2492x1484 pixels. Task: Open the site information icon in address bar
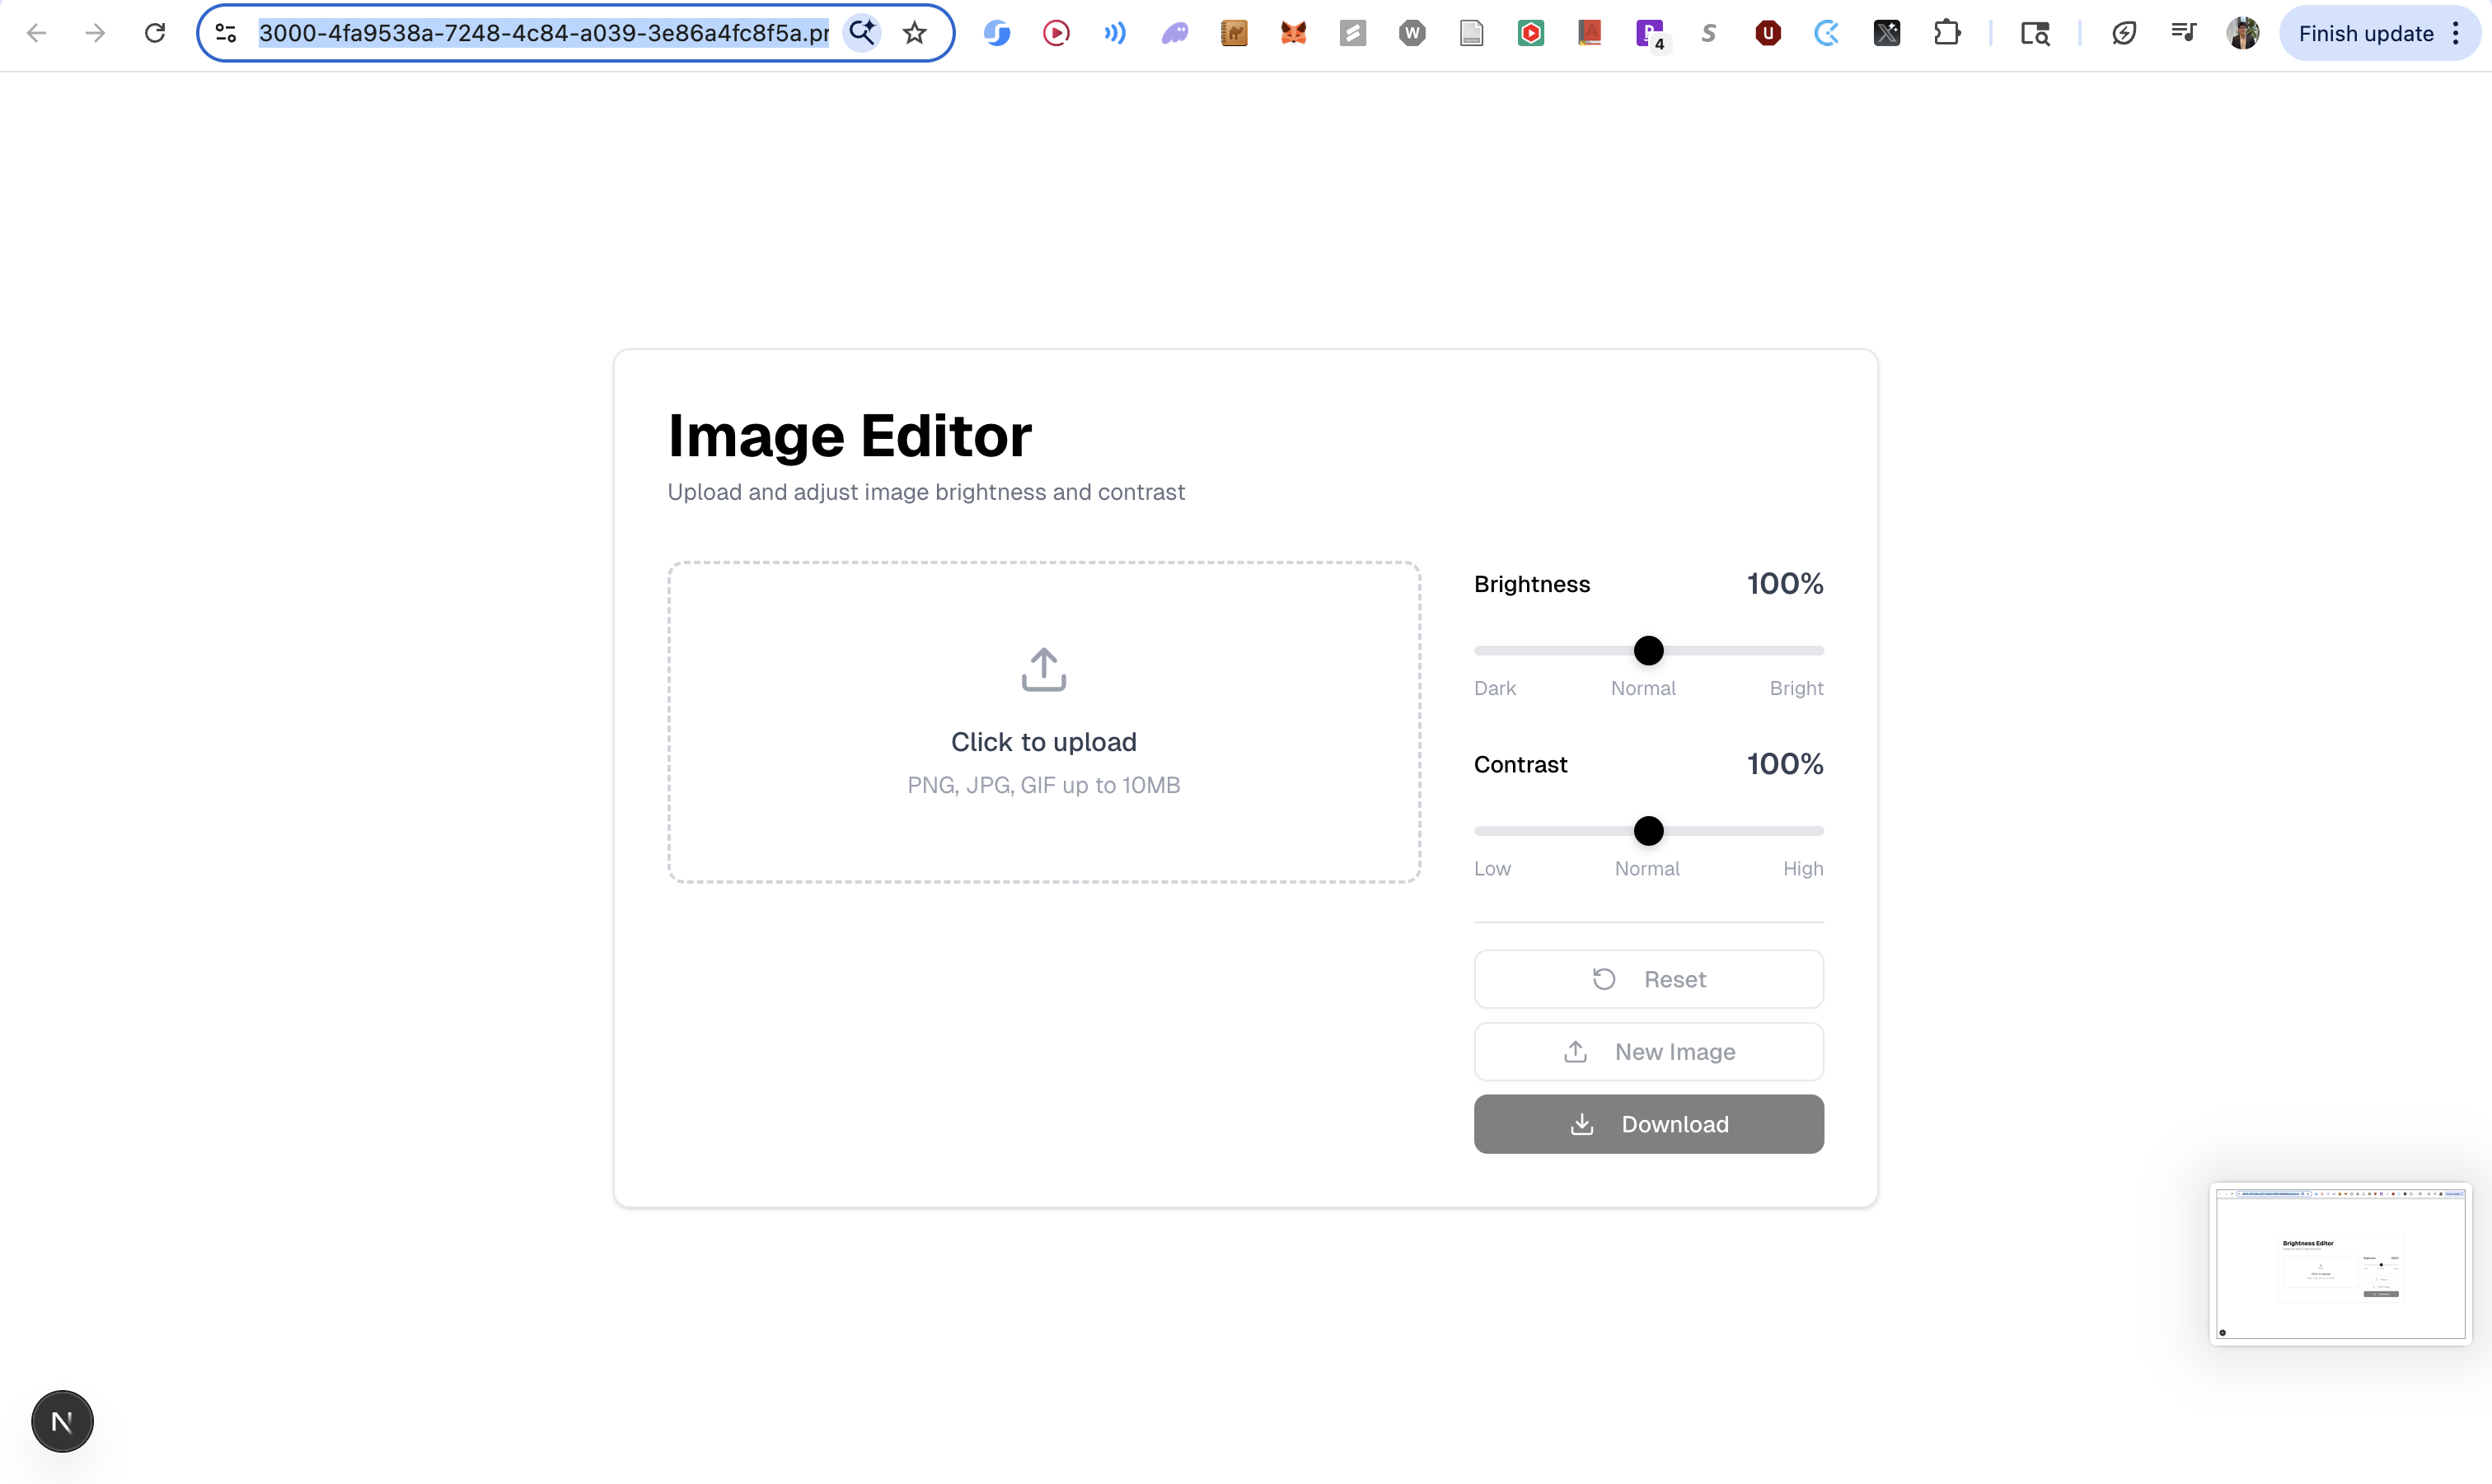[226, 33]
